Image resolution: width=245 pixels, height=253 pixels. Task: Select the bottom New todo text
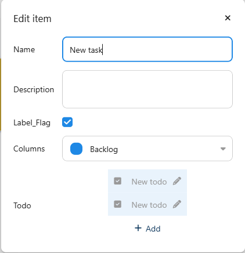[149, 205]
